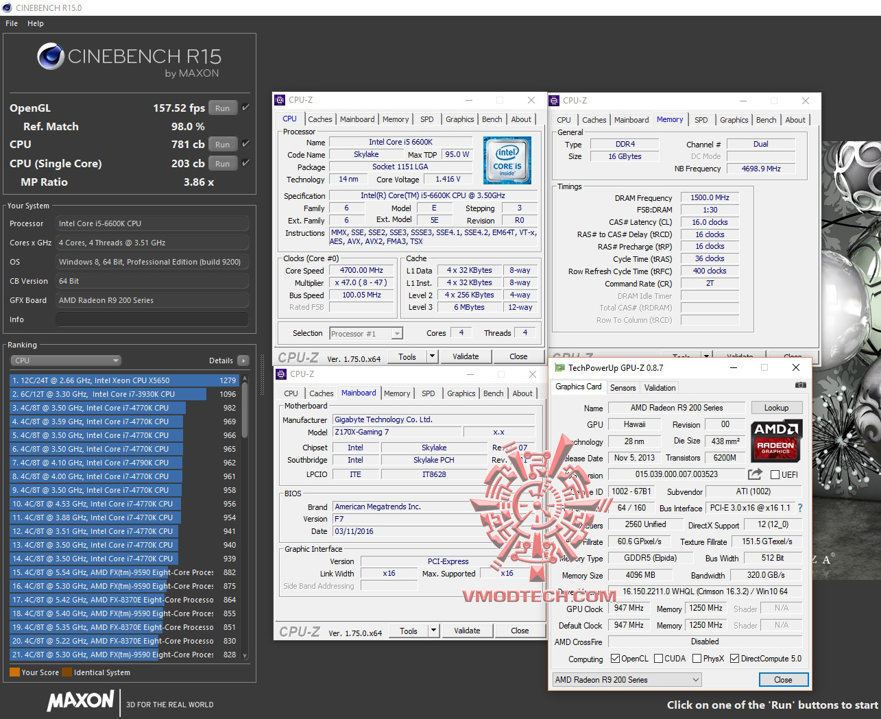Click the Core Speed value 4700.00 MHz

[361, 270]
